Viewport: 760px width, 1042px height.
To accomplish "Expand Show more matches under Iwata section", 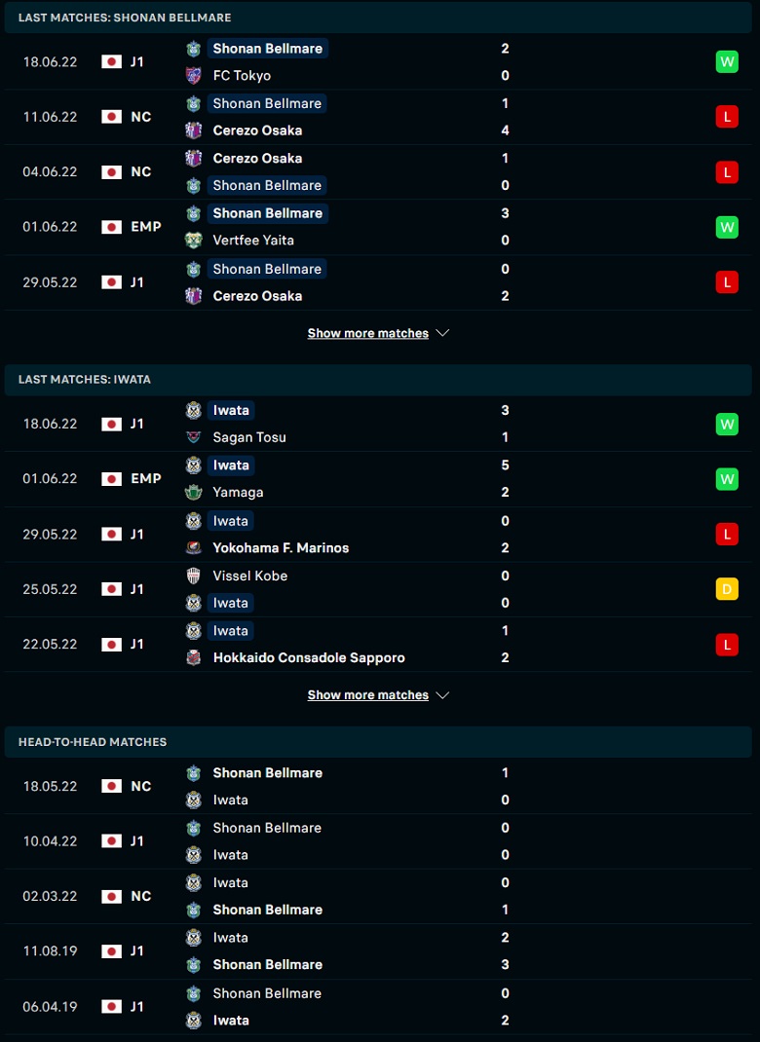I will tap(367, 695).
